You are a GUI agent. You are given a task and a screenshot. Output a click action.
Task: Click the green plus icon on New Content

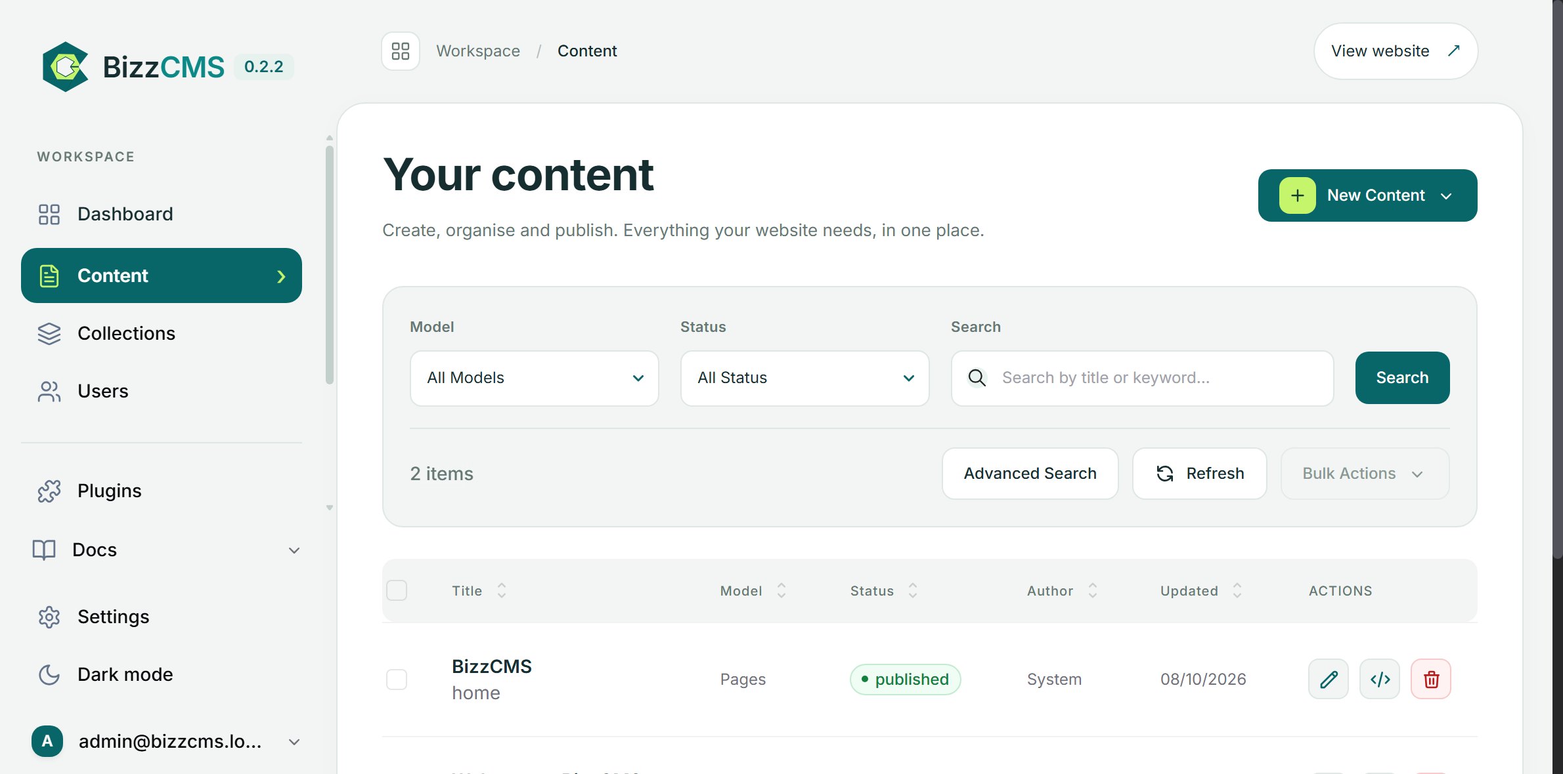tap(1297, 195)
